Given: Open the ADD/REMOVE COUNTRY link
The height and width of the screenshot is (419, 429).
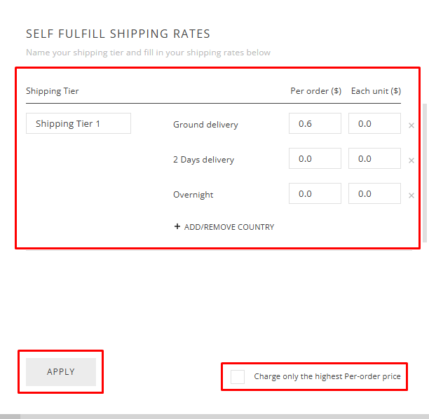Looking at the screenshot, I should (229, 227).
